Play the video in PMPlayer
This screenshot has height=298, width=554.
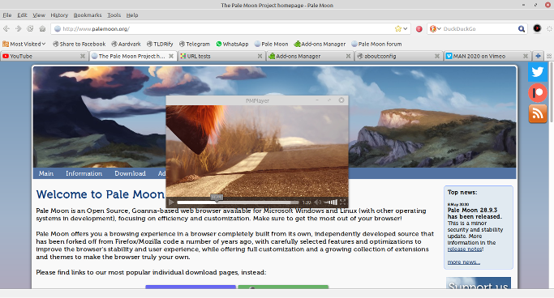click(171, 202)
